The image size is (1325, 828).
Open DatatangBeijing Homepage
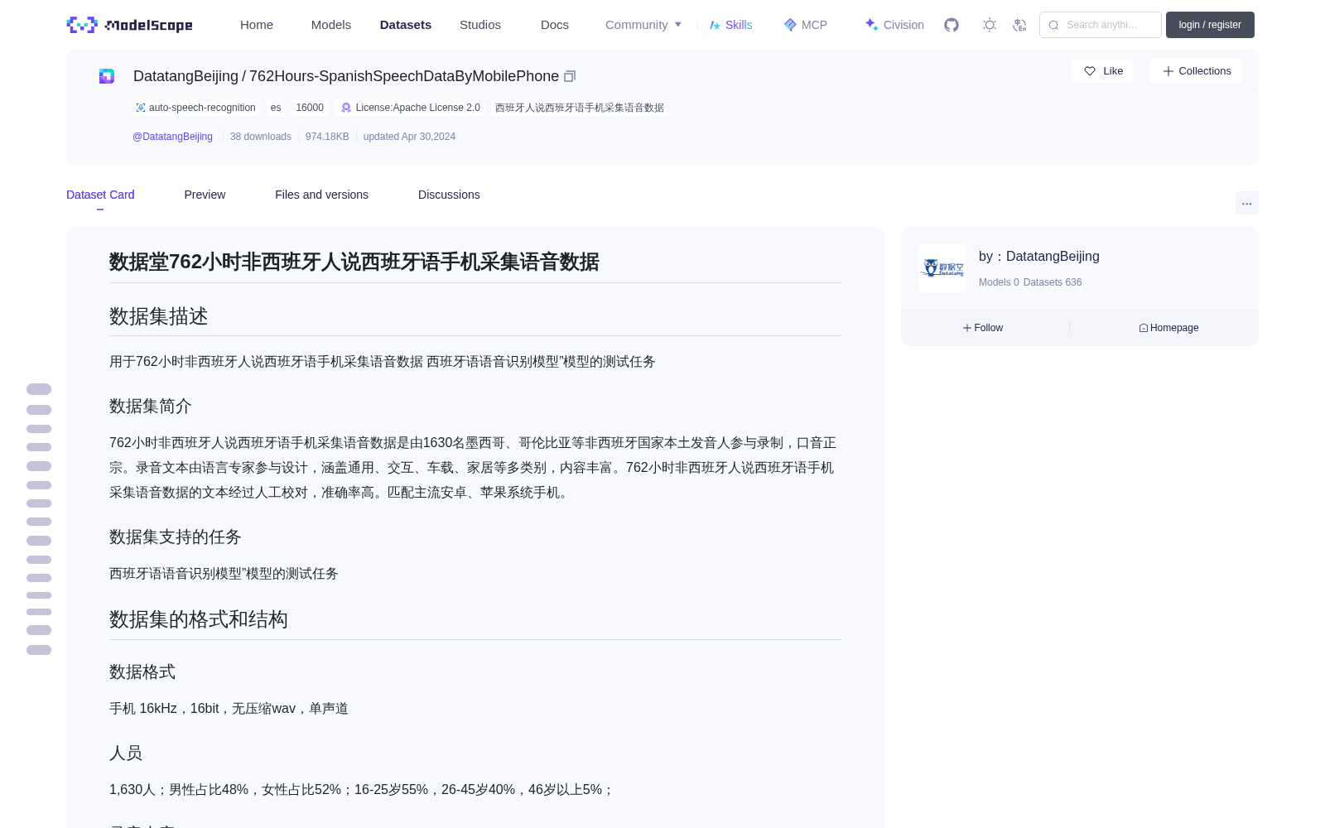[1168, 328]
